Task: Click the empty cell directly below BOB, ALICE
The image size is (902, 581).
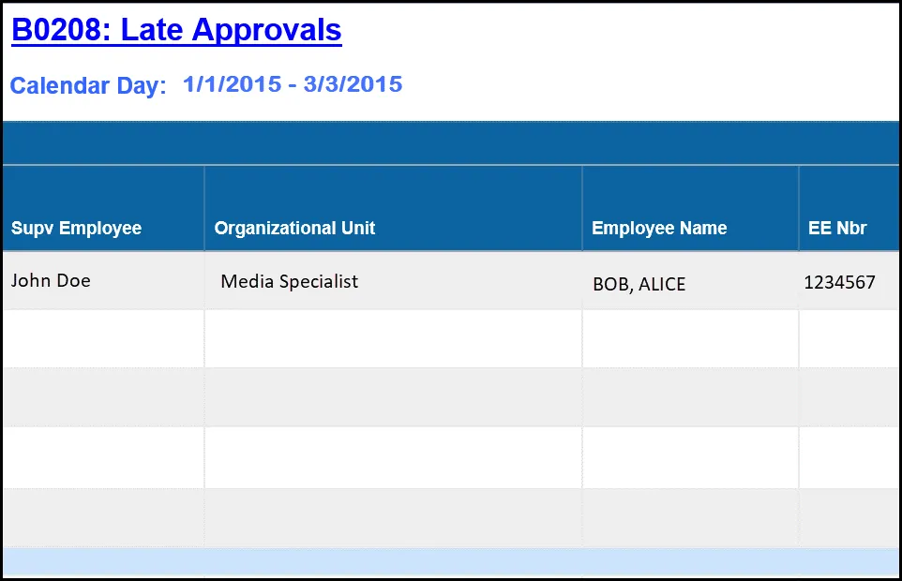Action: [690, 338]
